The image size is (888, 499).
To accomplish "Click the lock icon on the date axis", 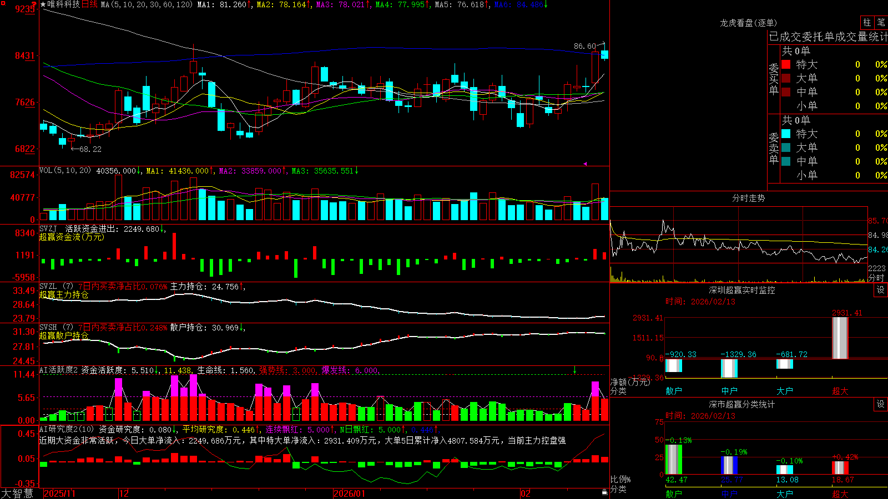I will (x=605, y=492).
